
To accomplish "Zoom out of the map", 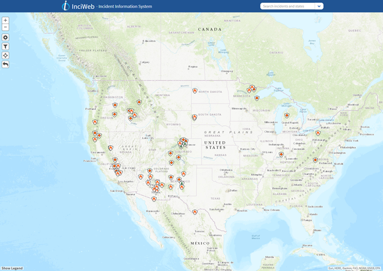I will tap(5, 27).
